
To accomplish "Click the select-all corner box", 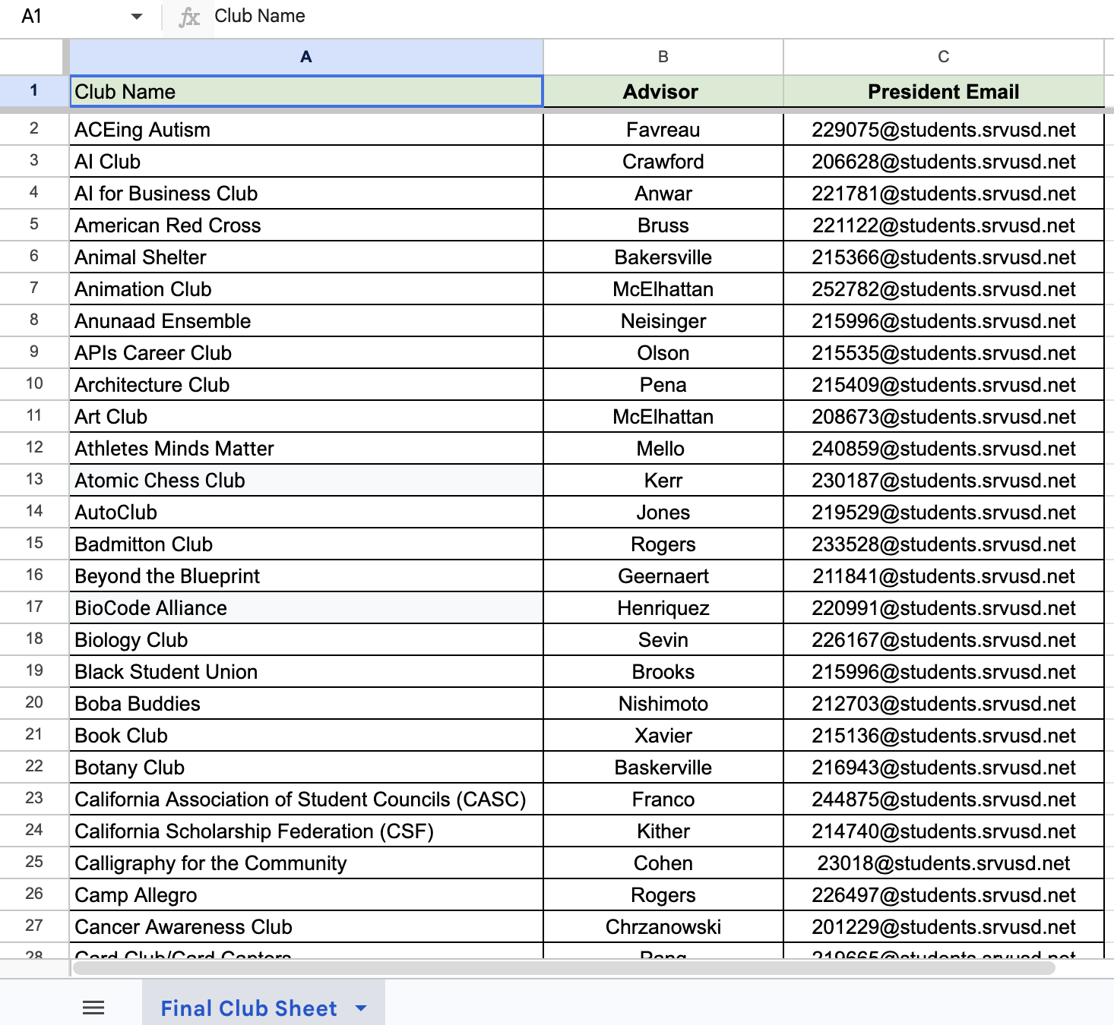I will click(x=34, y=57).
